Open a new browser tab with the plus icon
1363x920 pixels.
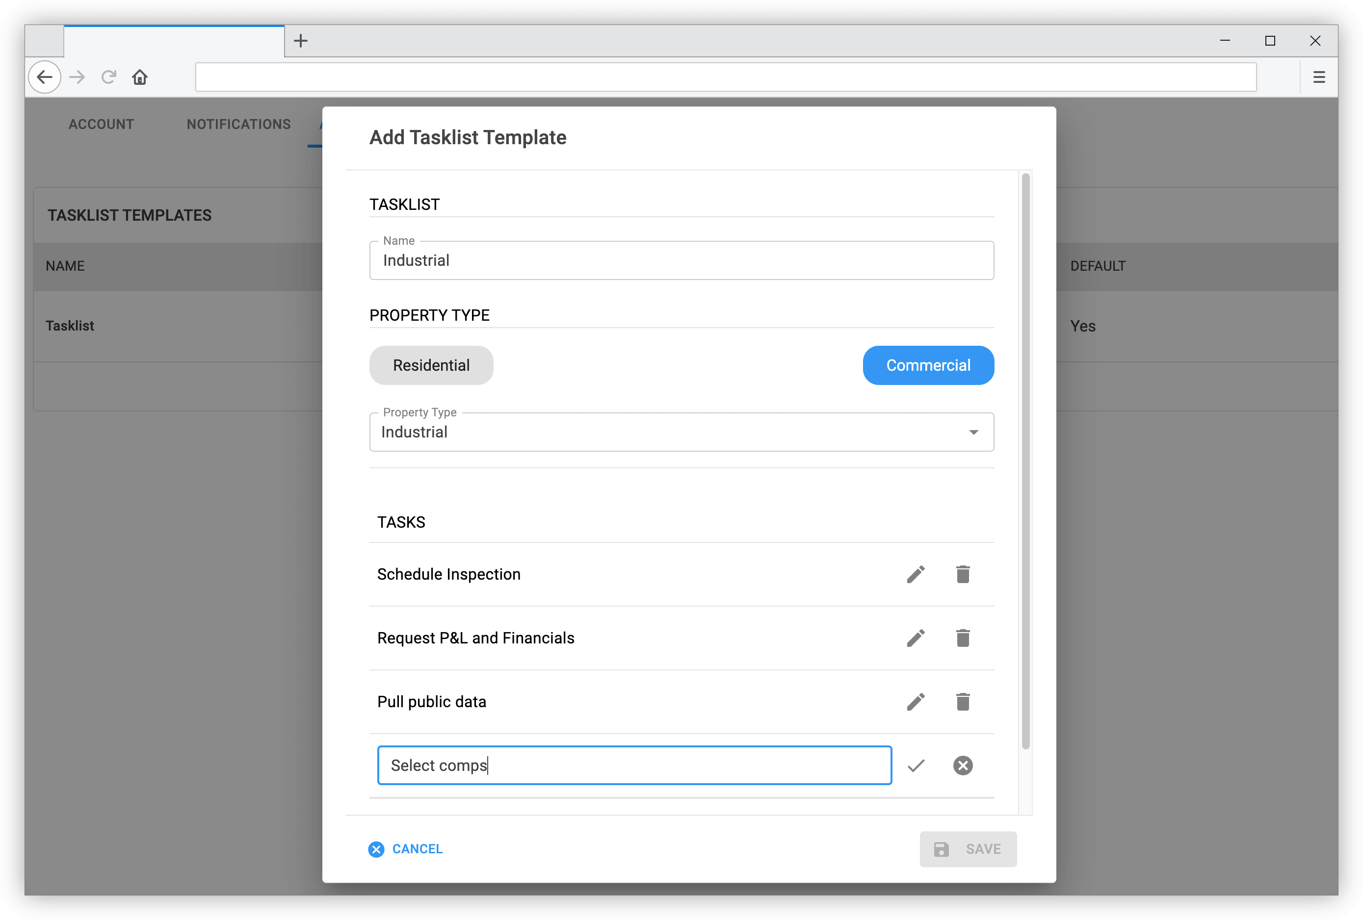300,41
